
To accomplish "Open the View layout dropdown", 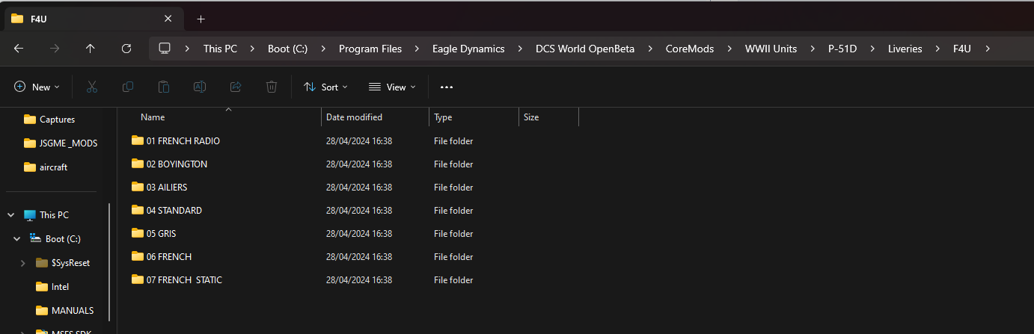I will click(392, 87).
